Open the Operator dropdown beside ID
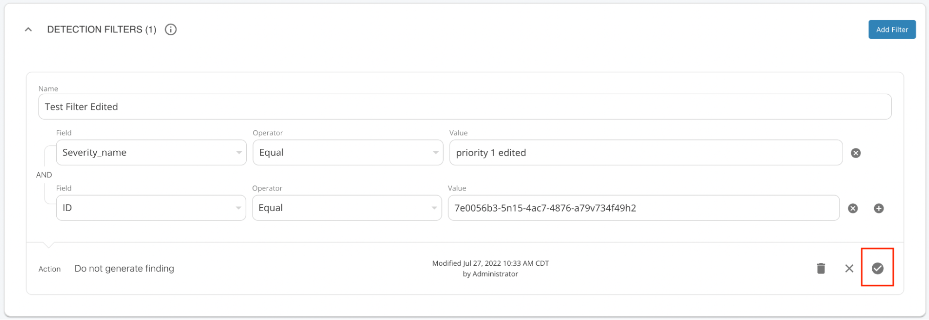Screen dimensions: 929x320 point(347,208)
